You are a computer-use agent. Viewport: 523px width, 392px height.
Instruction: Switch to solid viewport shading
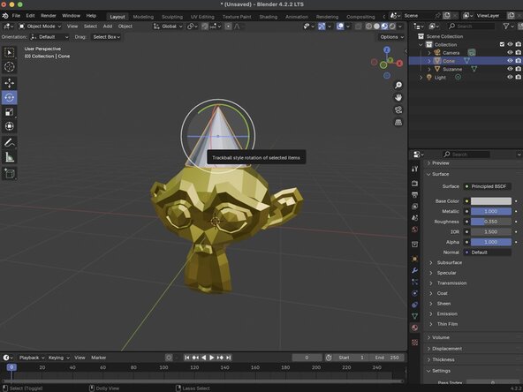[376, 26]
